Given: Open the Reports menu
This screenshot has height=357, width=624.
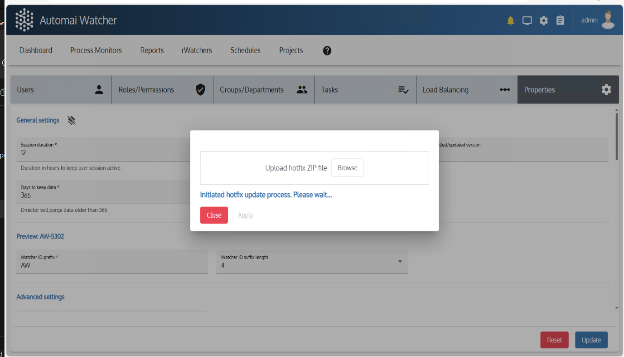Looking at the screenshot, I should click(x=152, y=50).
